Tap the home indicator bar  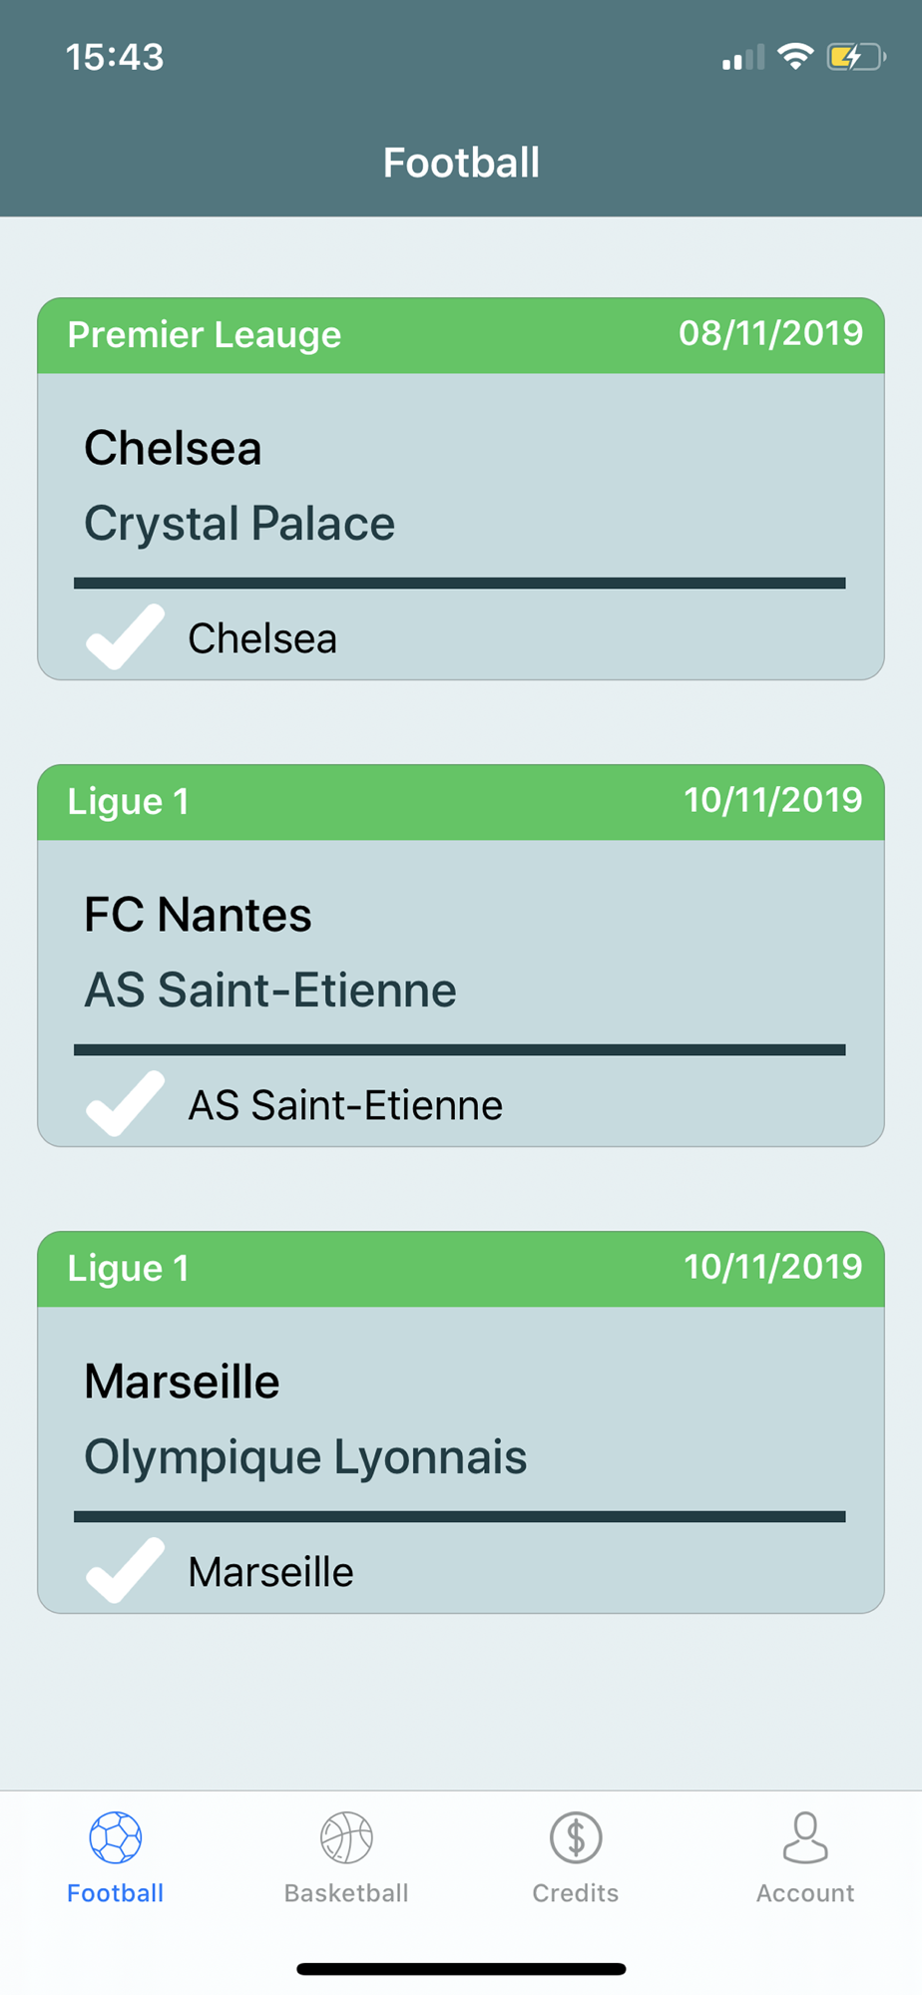pos(461,1969)
